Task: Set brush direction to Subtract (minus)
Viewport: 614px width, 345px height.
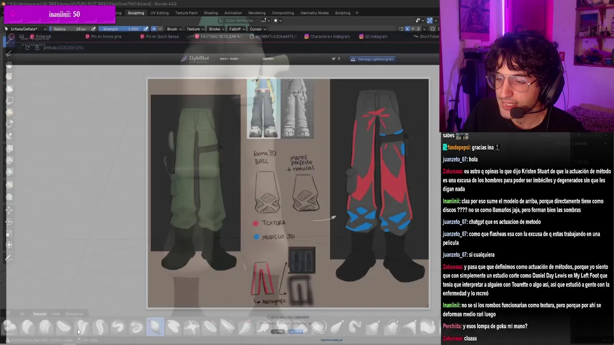Action: 160,29
